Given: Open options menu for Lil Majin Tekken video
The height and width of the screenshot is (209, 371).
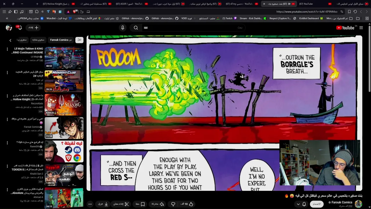Looking at the screenshot, I should point(7,49).
